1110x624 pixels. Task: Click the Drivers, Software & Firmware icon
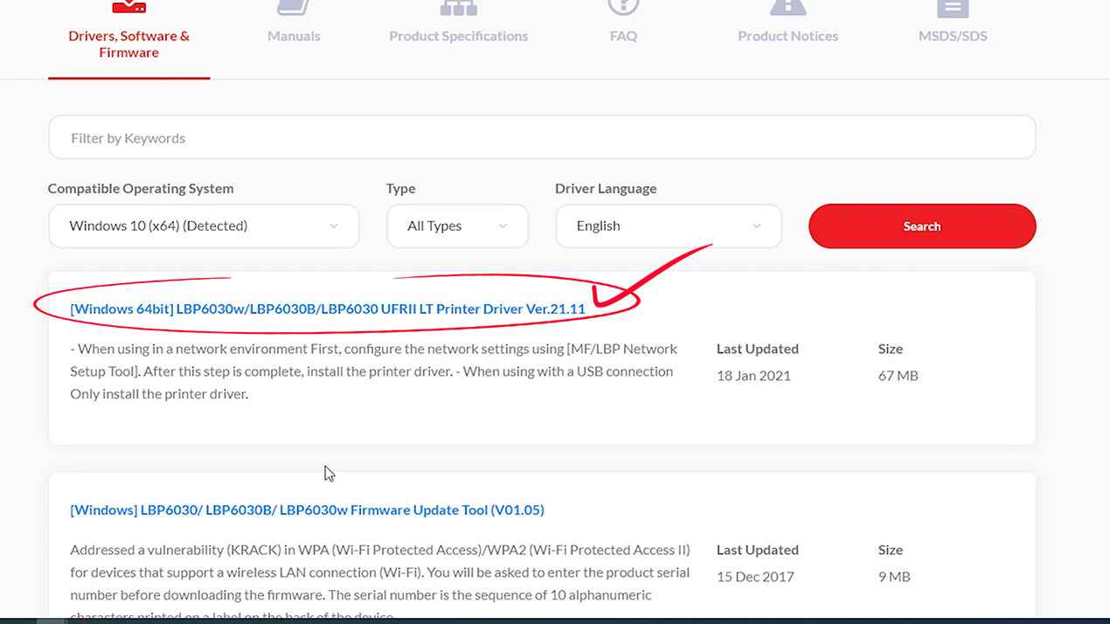128,7
